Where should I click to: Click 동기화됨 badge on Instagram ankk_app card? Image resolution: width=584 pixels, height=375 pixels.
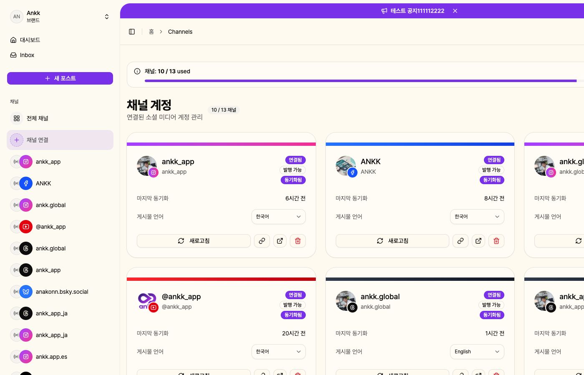coord(293,180)
